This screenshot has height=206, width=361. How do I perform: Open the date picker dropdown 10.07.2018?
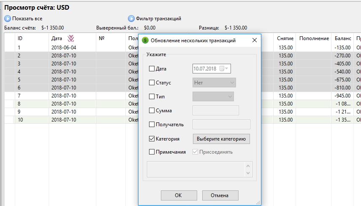pos(227,68)
